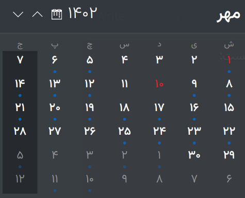This screenshot has height=198, width=245.
Task: Choose grayed-out day ۶ in last row
Action: tap(229, 179)
